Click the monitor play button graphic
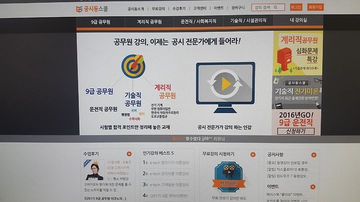The width and height of the screenshot is (360, 202). [x=225, y=87]
